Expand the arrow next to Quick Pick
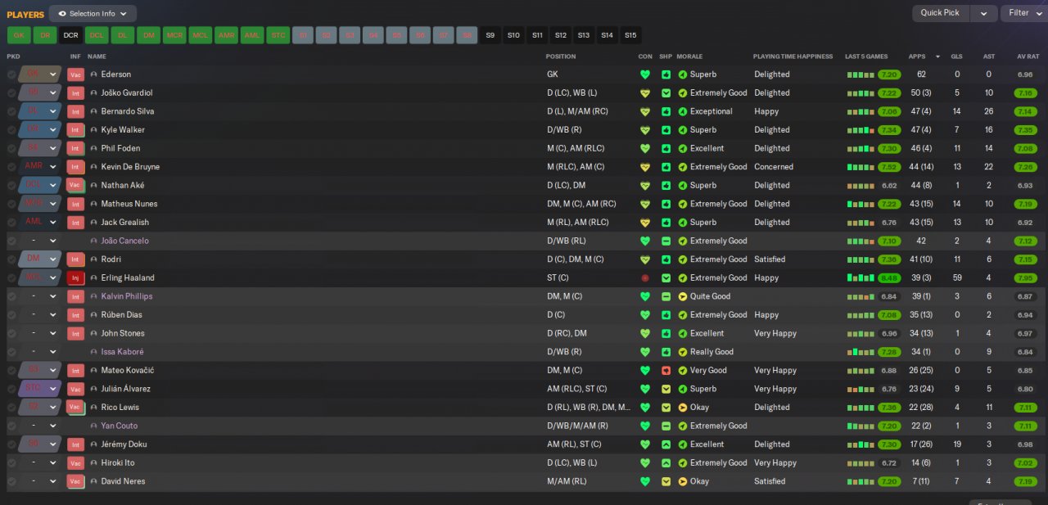The height and width of the screenshot is (505, 1048). click(984, 13)
